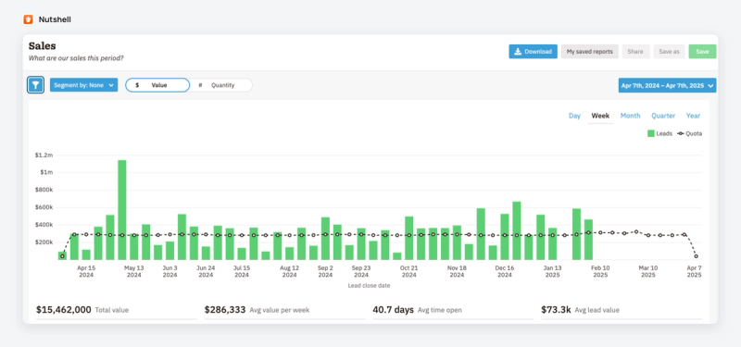Switch to the Day view tab
Viewport: 741px width, 347px height.
click(574, 116)
